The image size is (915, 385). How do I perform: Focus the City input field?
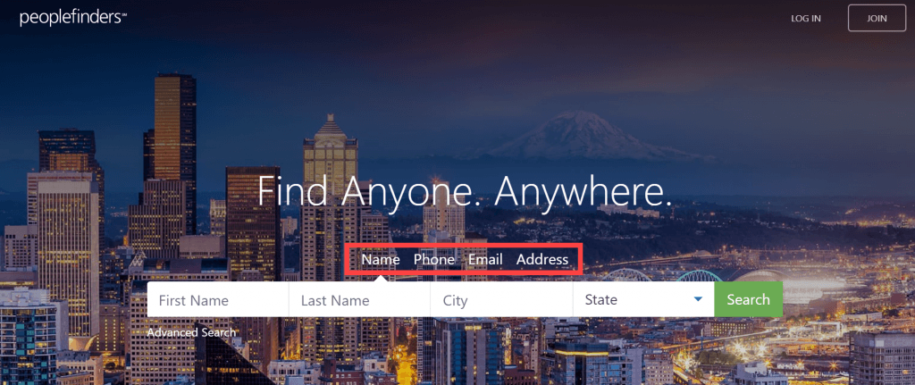[502, 300]
